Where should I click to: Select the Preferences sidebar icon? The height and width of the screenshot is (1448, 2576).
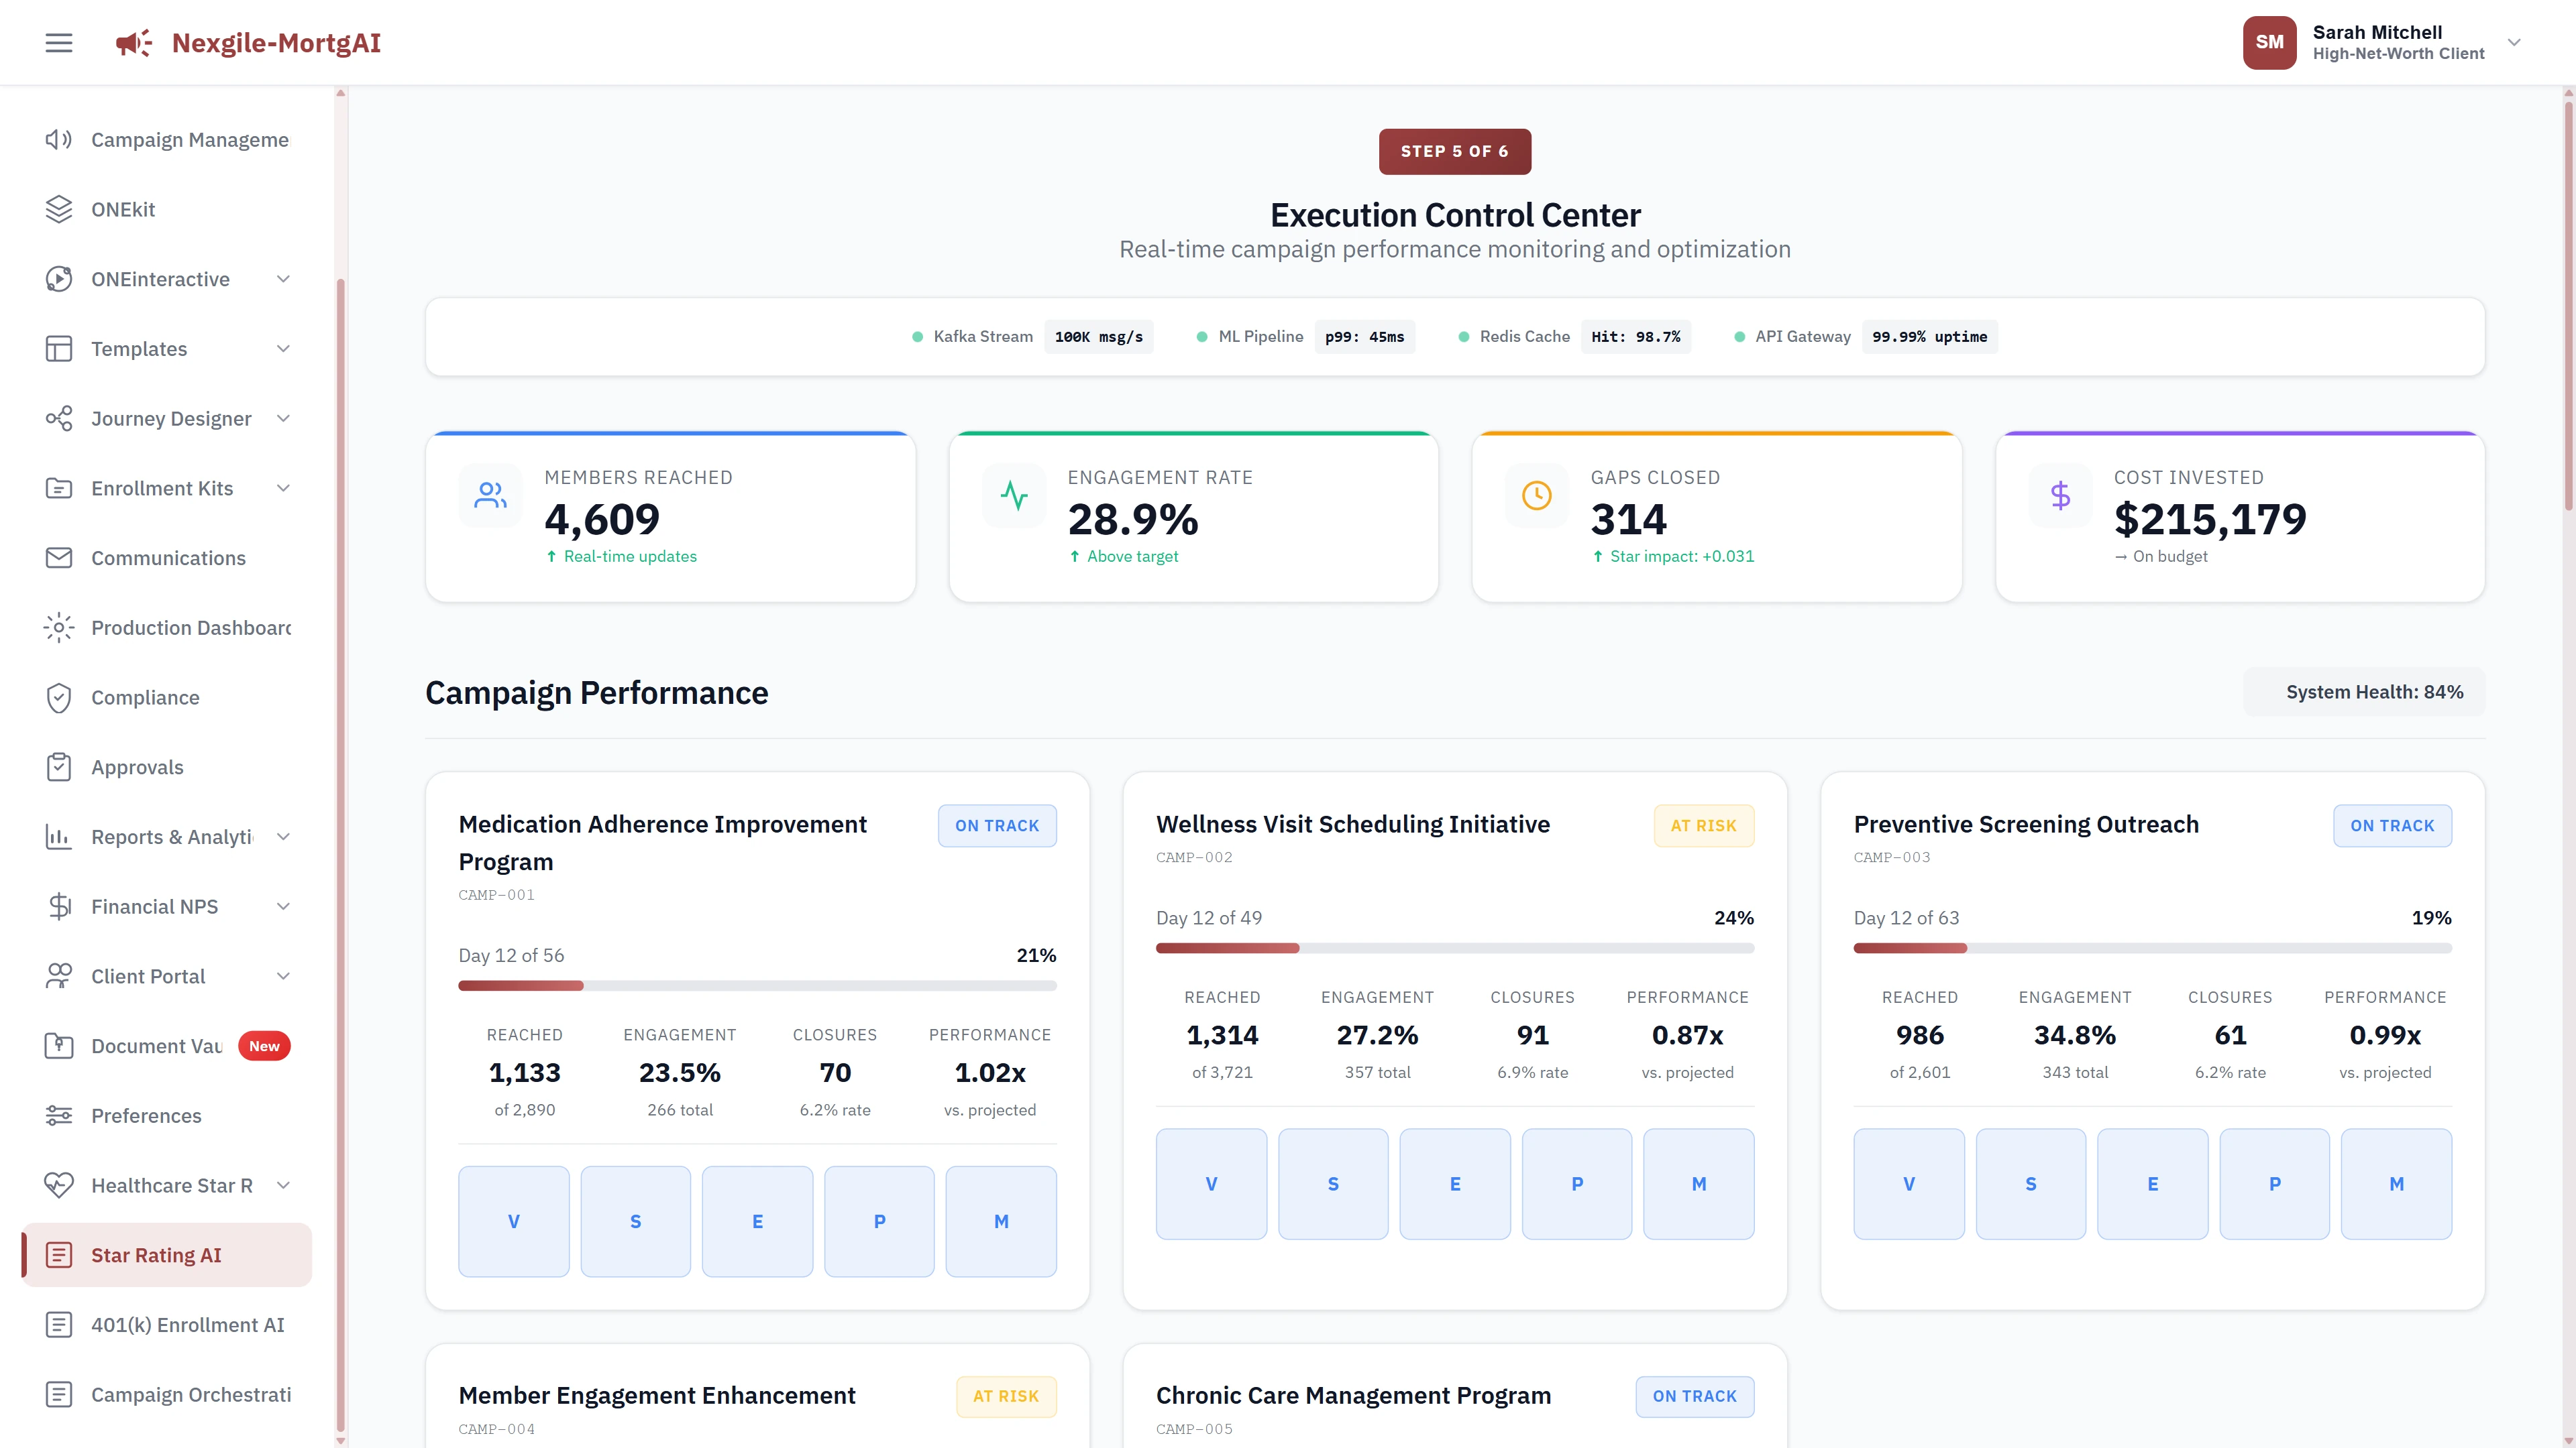pos(59,1115)
